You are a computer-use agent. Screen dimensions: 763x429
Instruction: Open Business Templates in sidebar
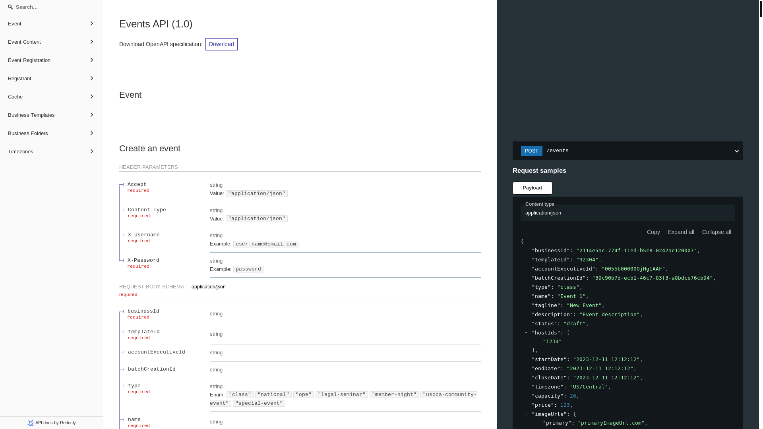point(52,115)
